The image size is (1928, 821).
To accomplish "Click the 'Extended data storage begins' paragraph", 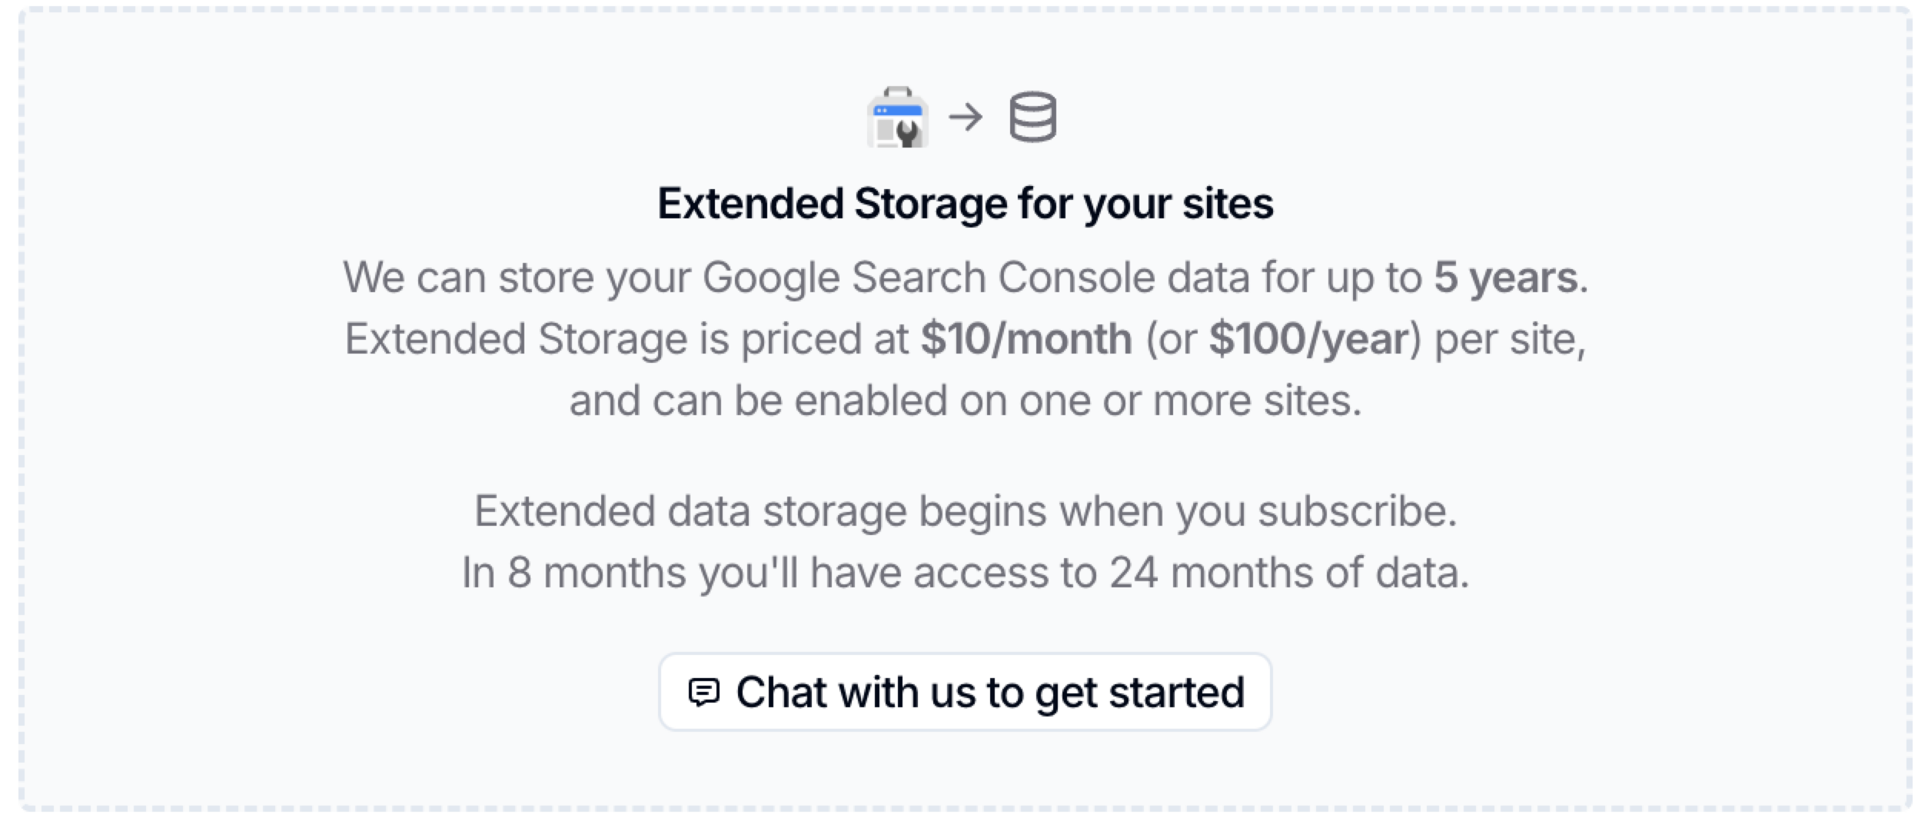I will coord(963,509).
